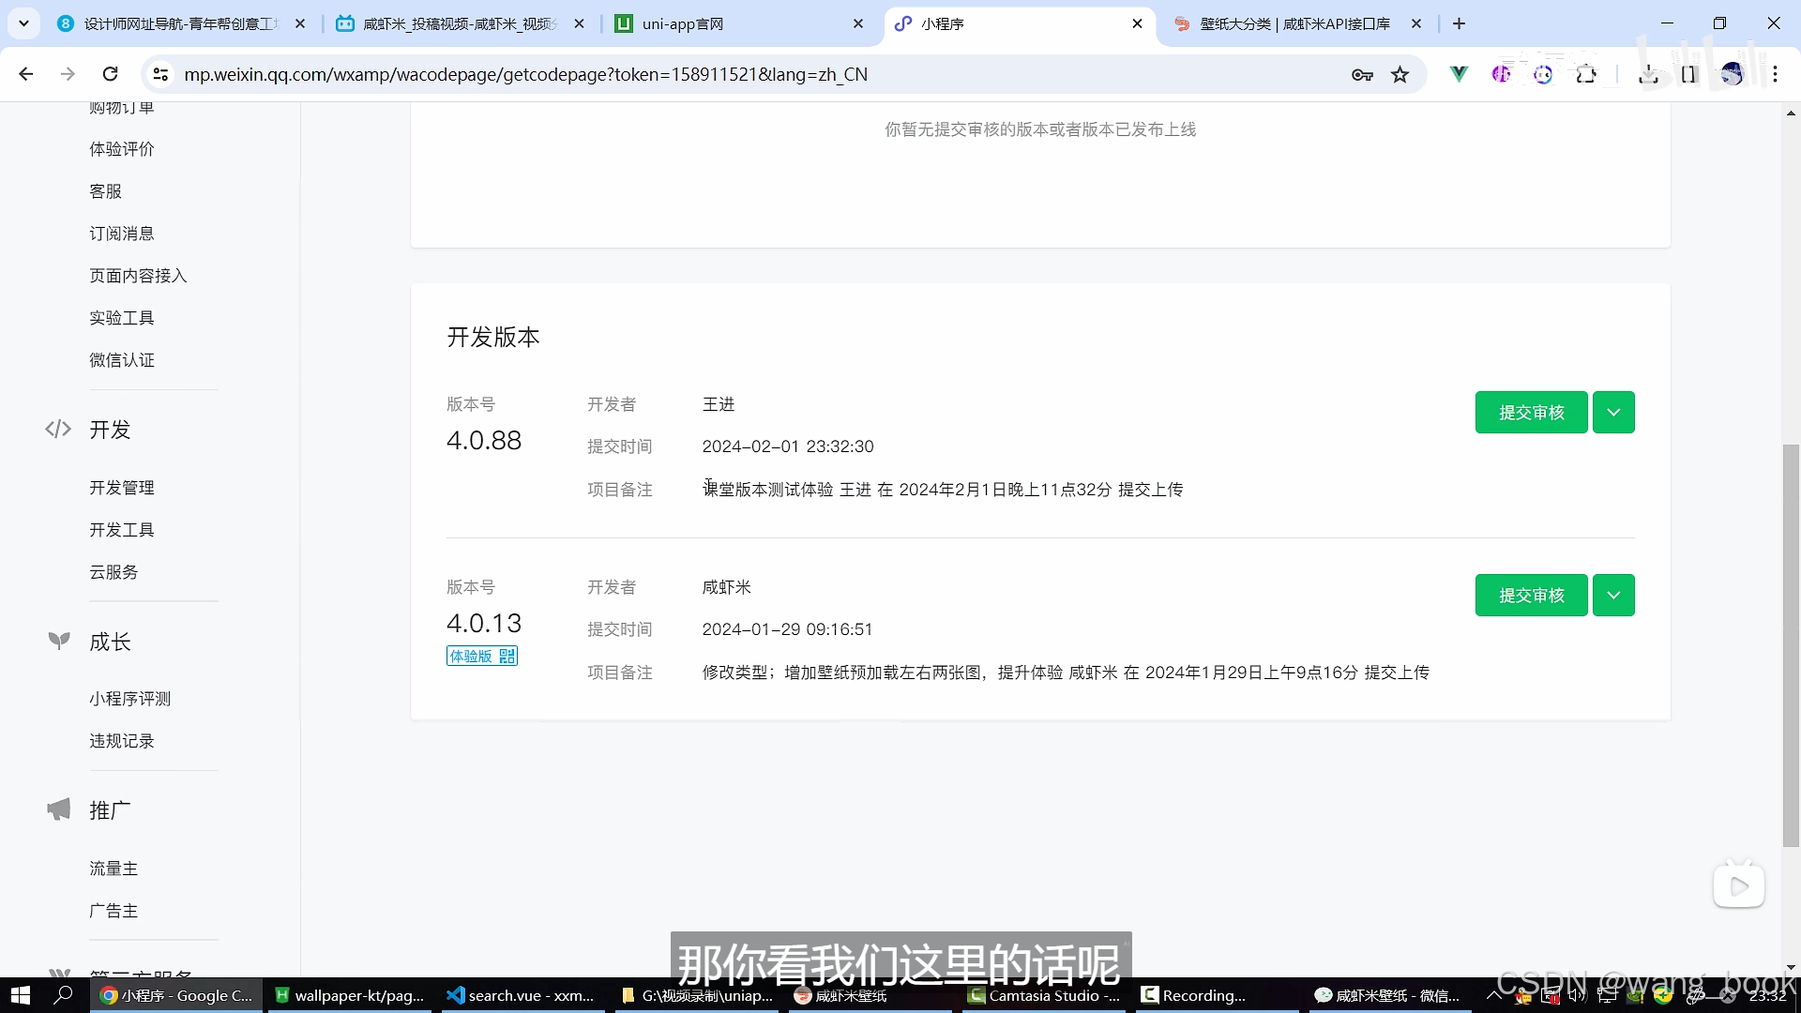Click the profile avatar in toolbar
1801x1013 pixels.
[x=1732, y=74]
